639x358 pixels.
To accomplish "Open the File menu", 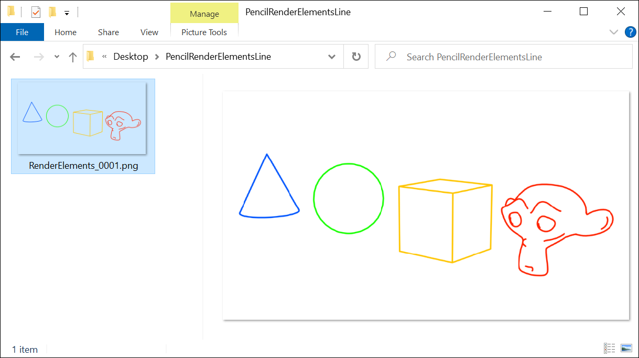I will [x=22, y=32].
